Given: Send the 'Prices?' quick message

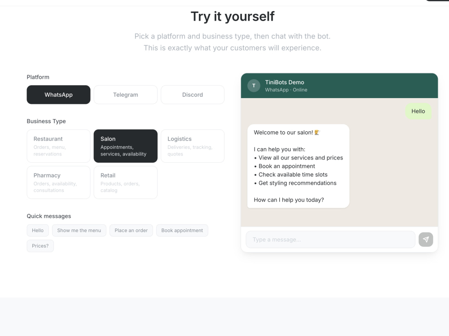Looking at the screenshot, I should (x=40, y=246).
